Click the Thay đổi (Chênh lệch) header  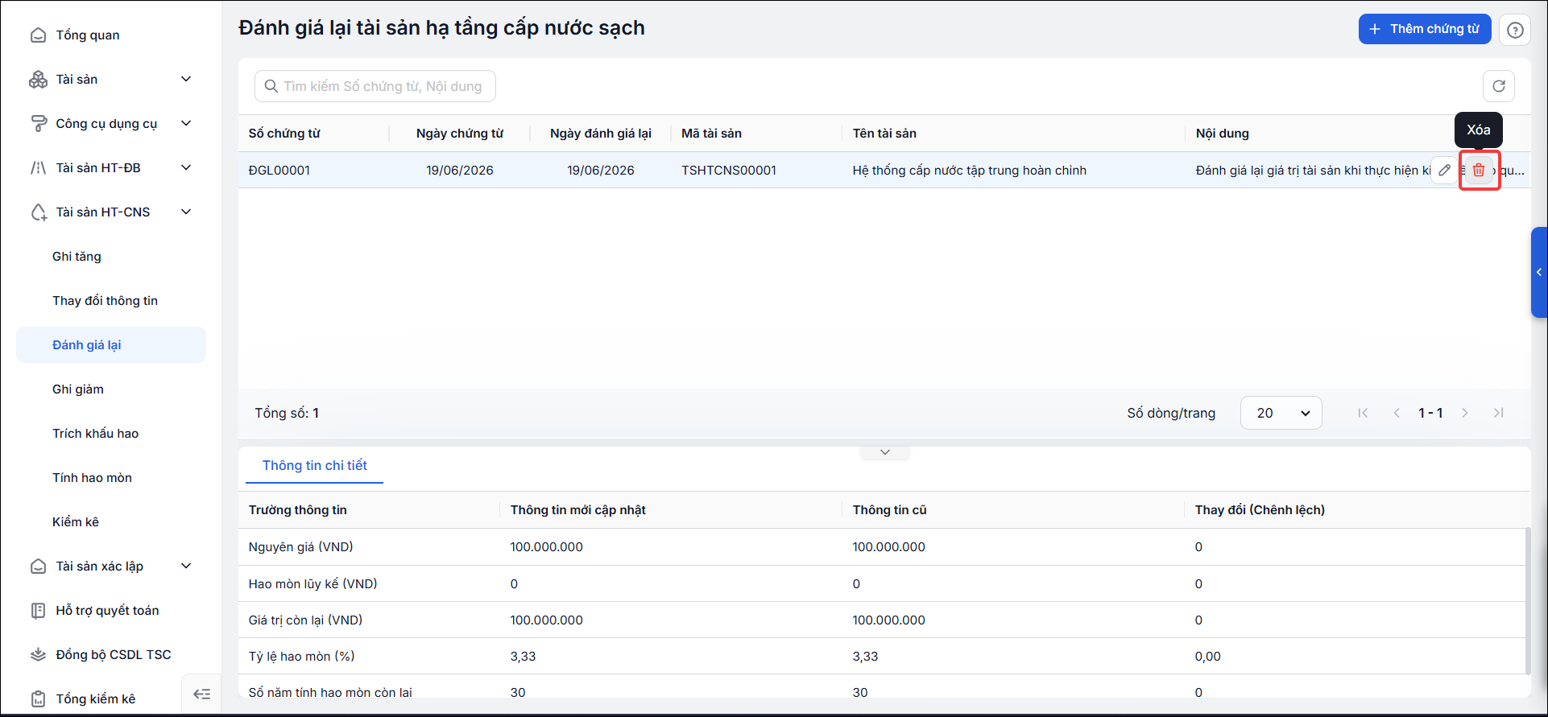click(x=1260, y=510)
